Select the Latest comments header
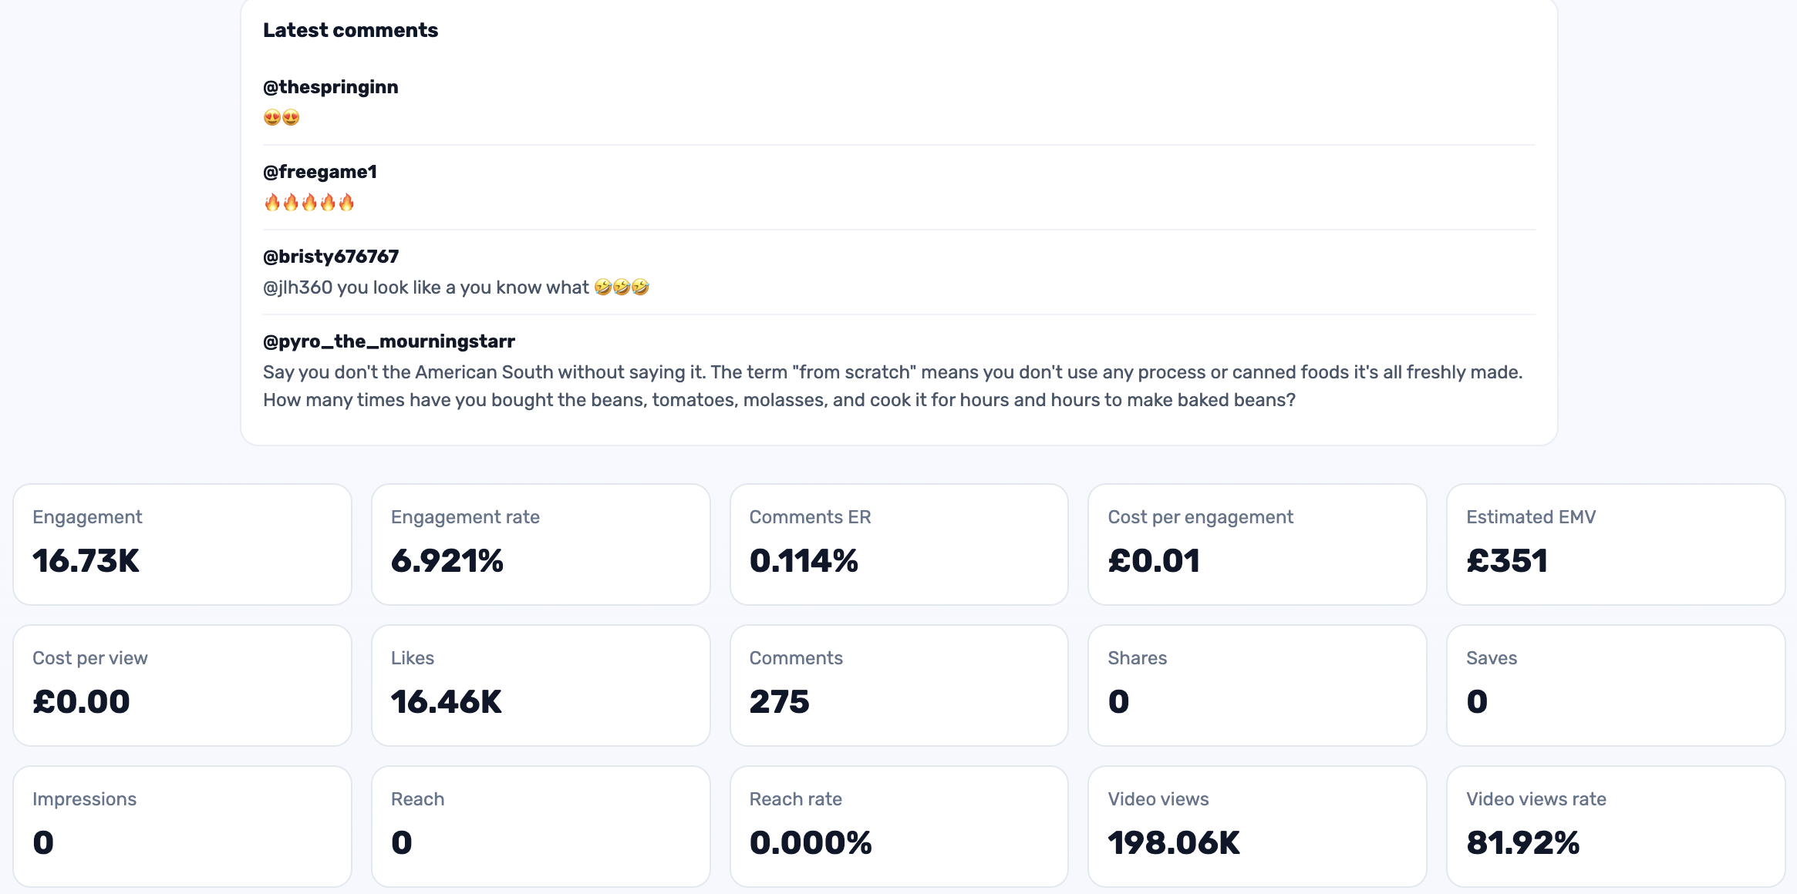This screenshot has height=894, width=1797. (x=351, y=29)
